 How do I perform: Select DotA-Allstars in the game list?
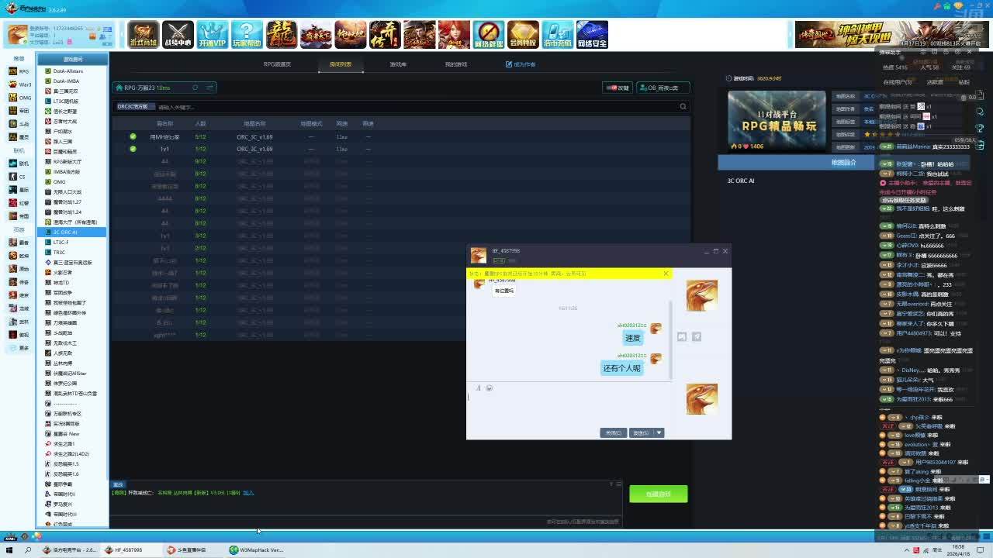point(68,71)
